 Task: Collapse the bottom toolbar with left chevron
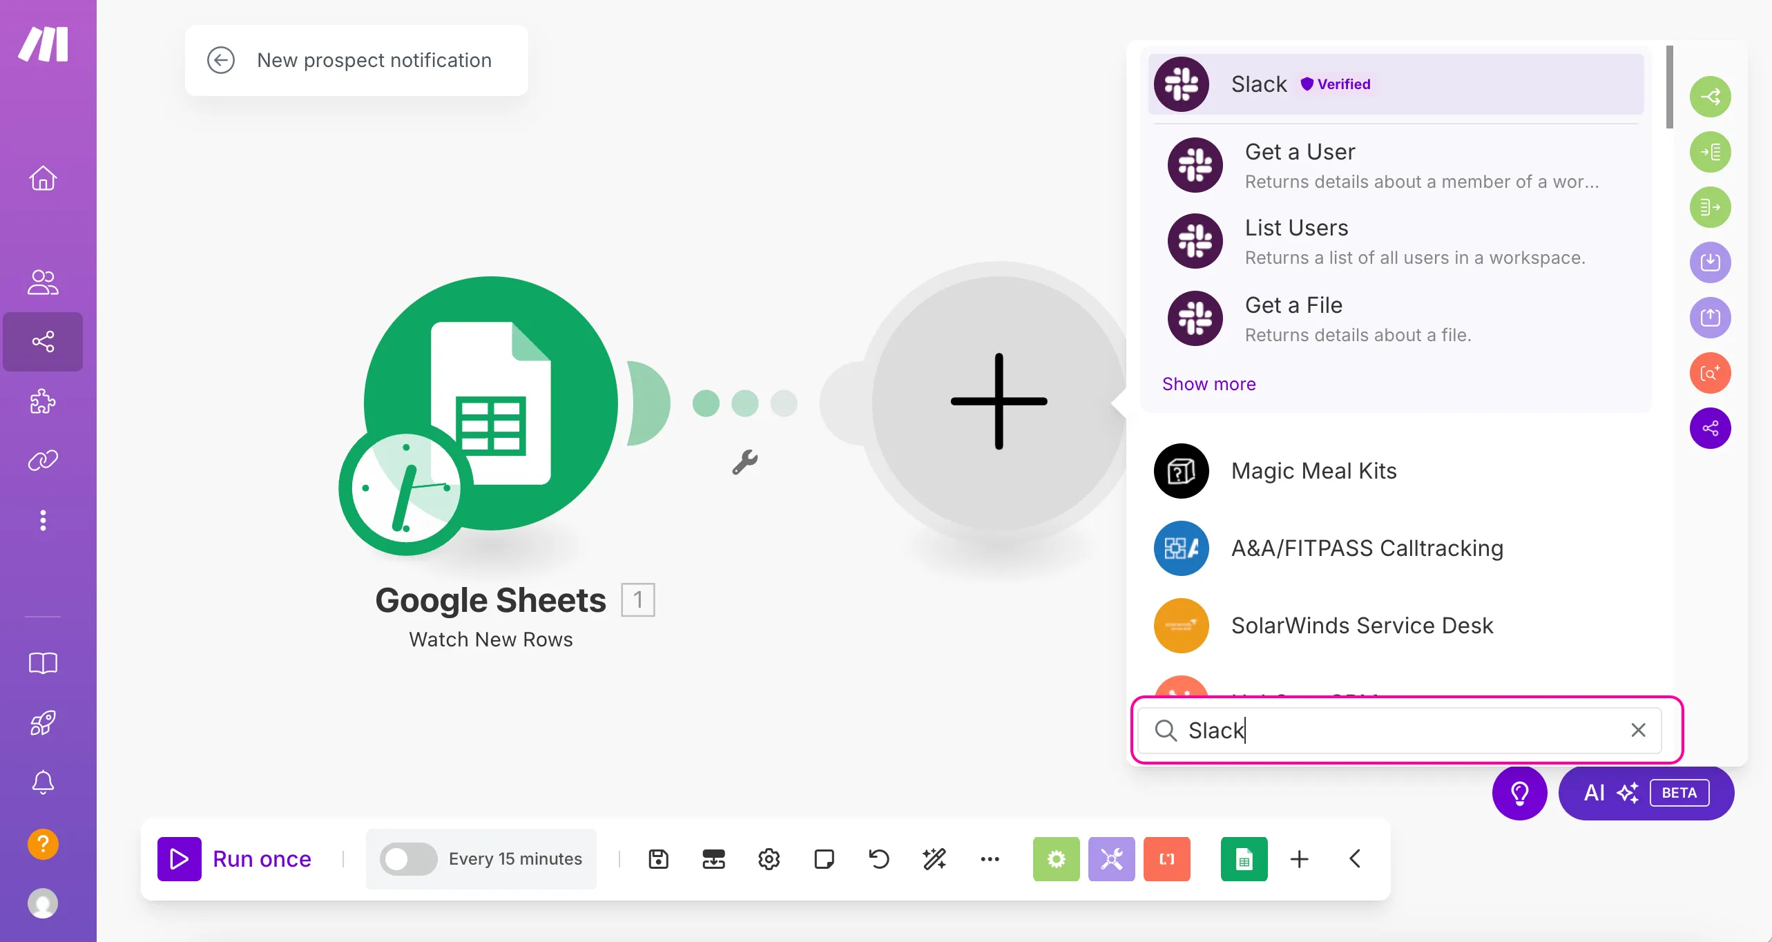coord(1355,859)
